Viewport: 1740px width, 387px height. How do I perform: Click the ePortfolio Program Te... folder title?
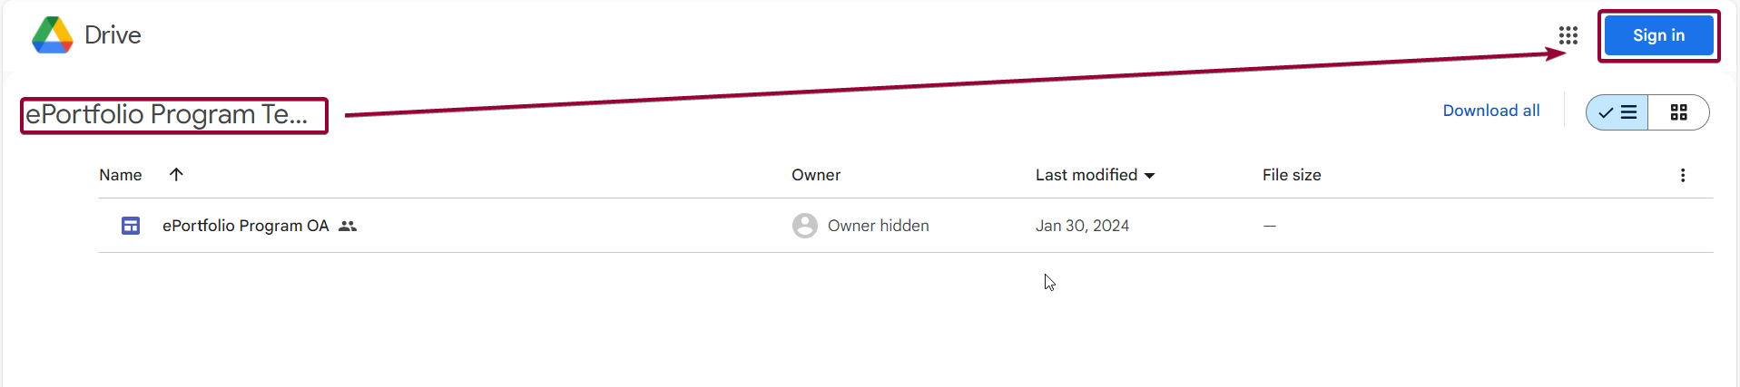[x=167, y=114]
